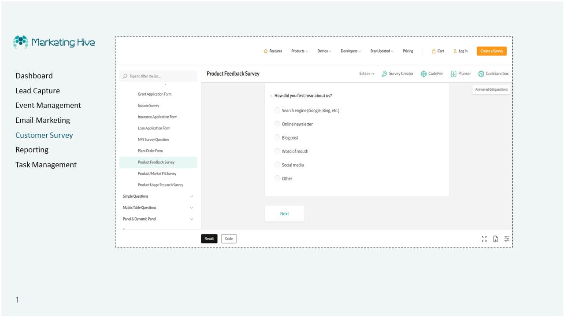This screenshot has height=317, width=564.
Task: Choose Search engine (Google, Bing, etc.) option
Action: (x=277, y=111)
